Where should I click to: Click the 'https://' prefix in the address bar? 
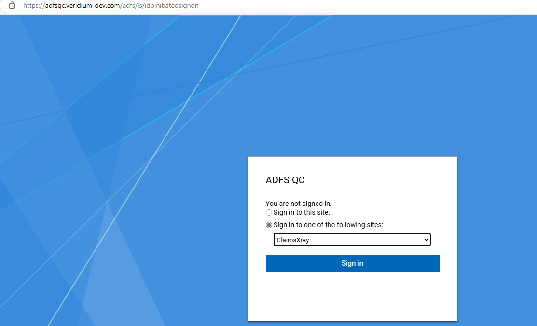pos(34,6)
